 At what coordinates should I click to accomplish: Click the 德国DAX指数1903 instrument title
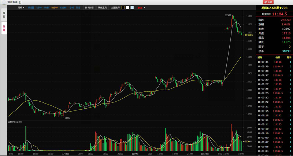click(x=274, y=8)
